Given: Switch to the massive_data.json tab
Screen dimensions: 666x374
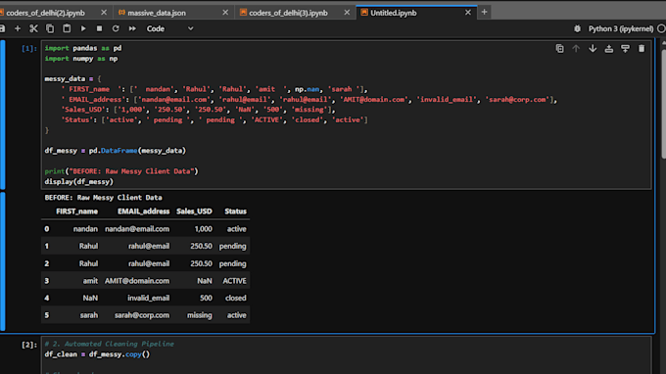Looking at the screenshot, I should click(157, 13).
